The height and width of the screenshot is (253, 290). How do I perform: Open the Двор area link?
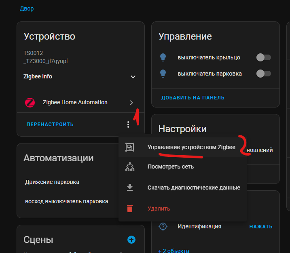tap(27, 8)
